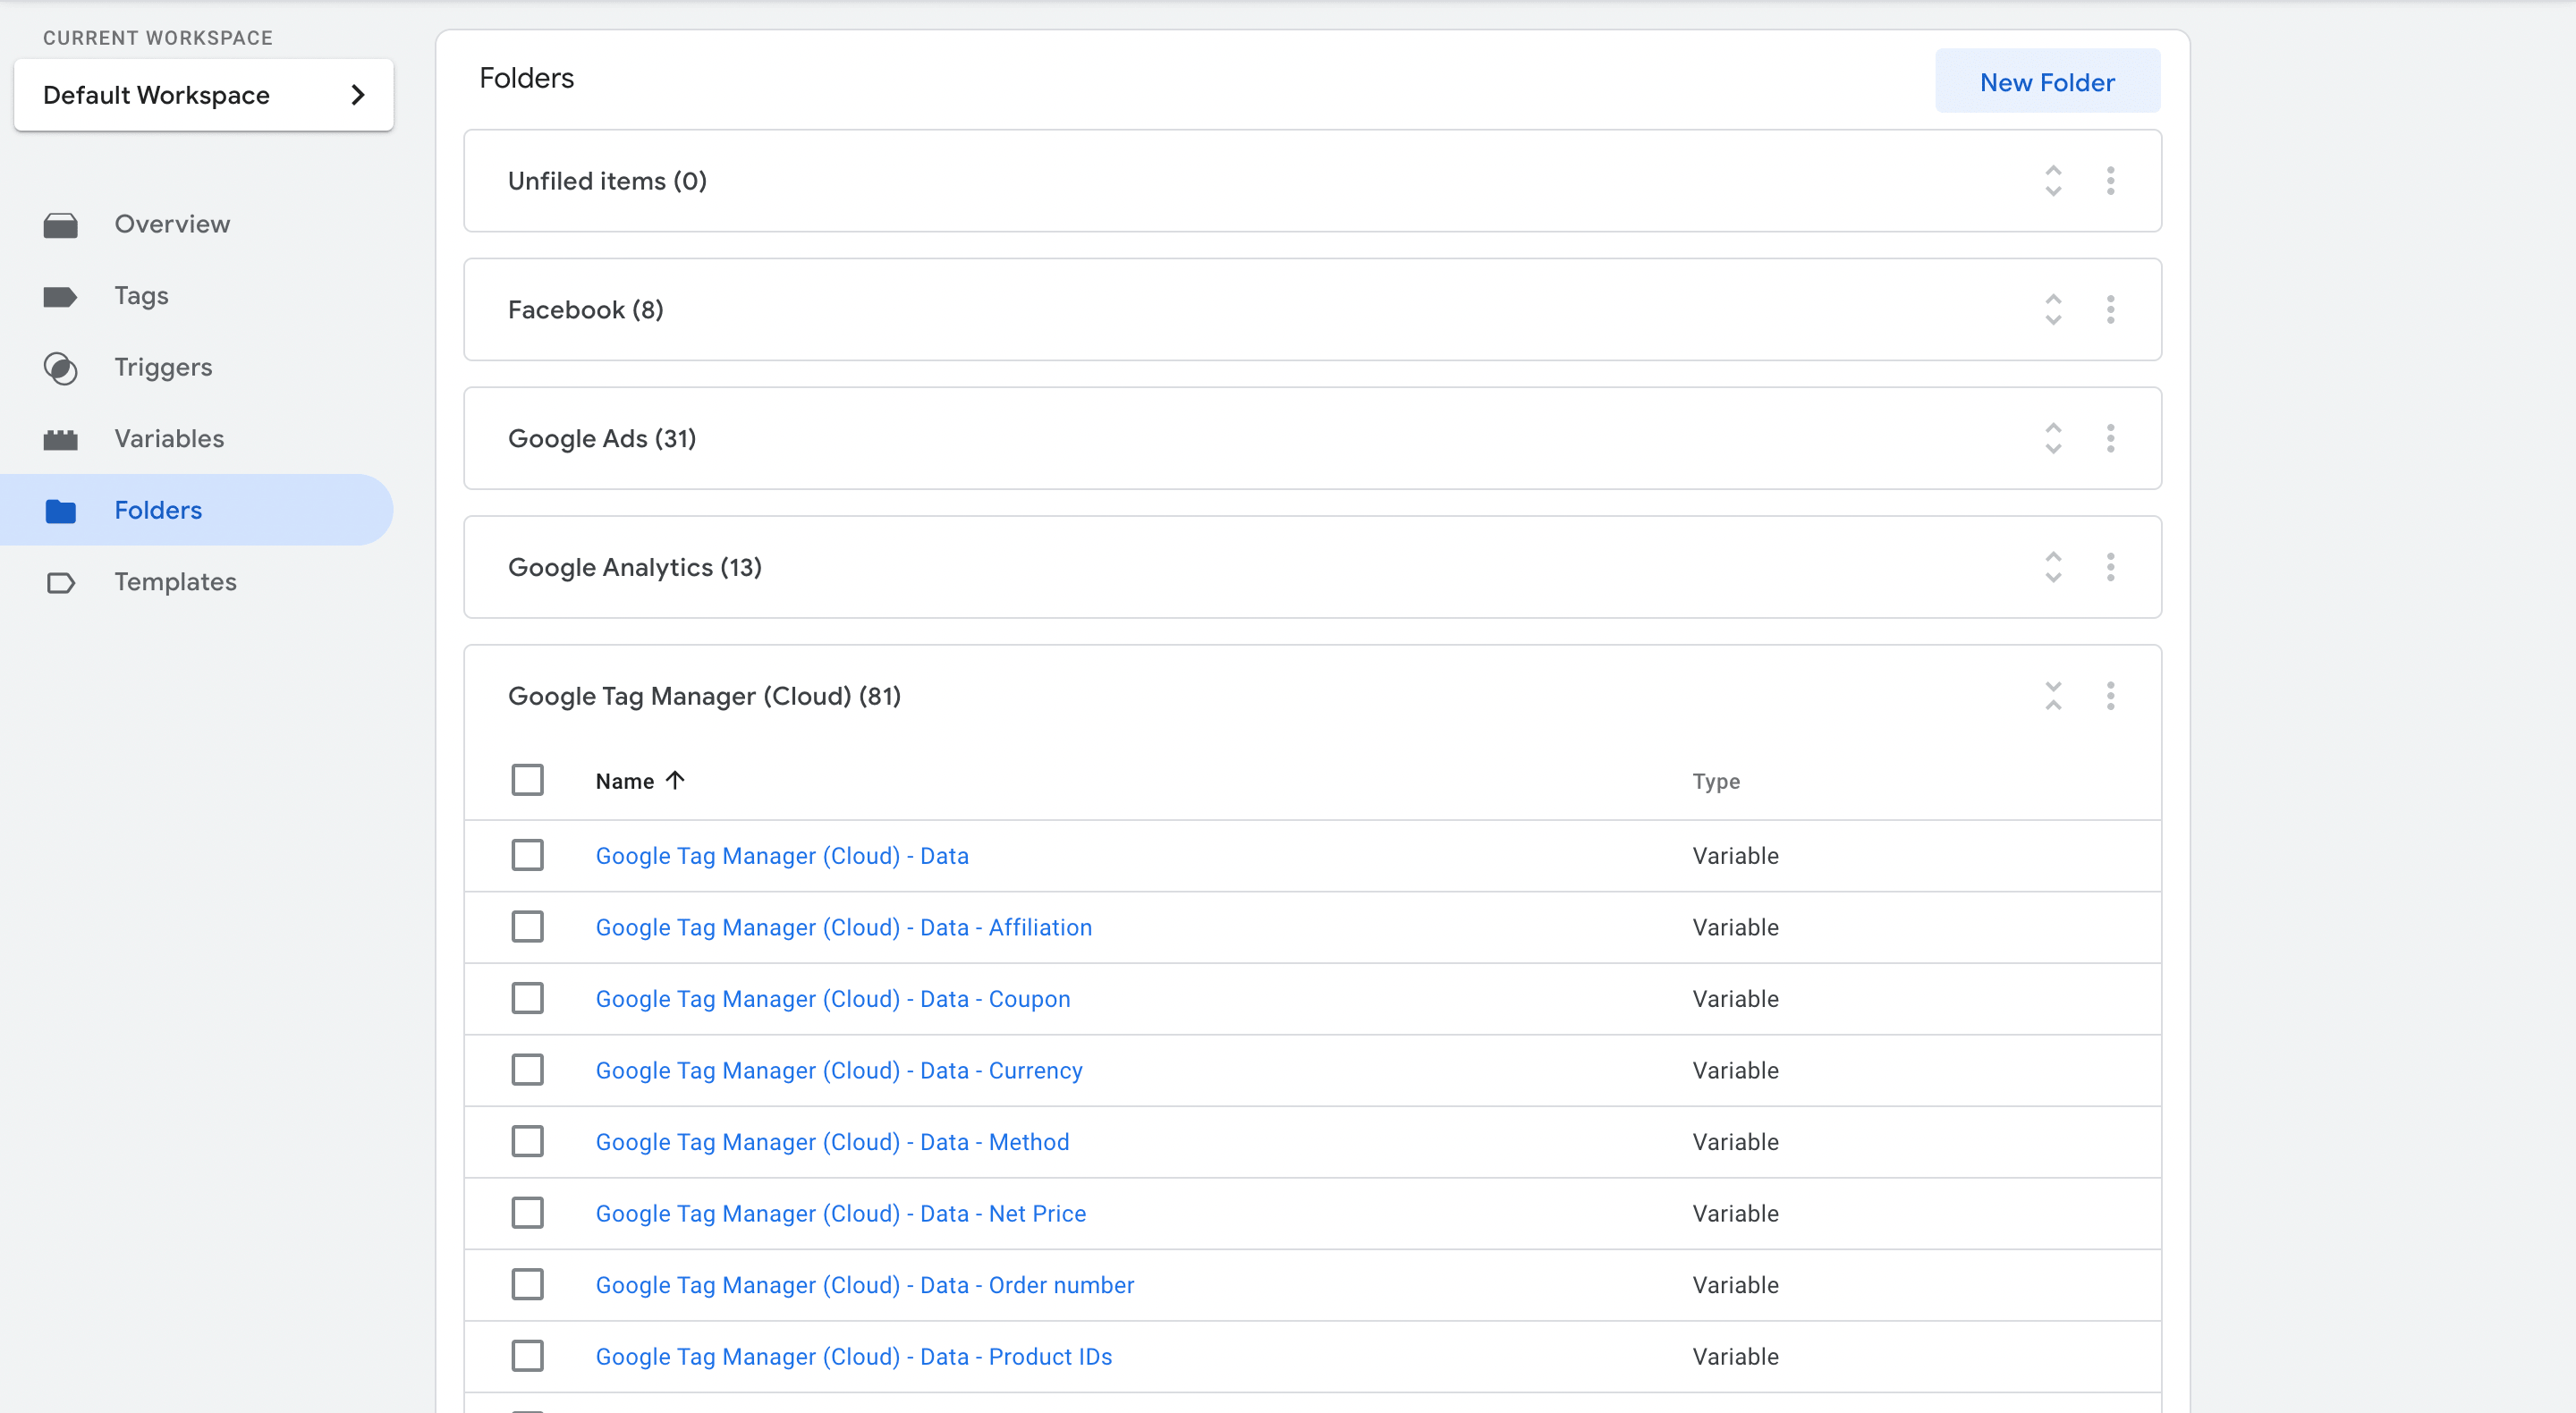
Task: Sort by the Name column header
Action: pos(624,781)
